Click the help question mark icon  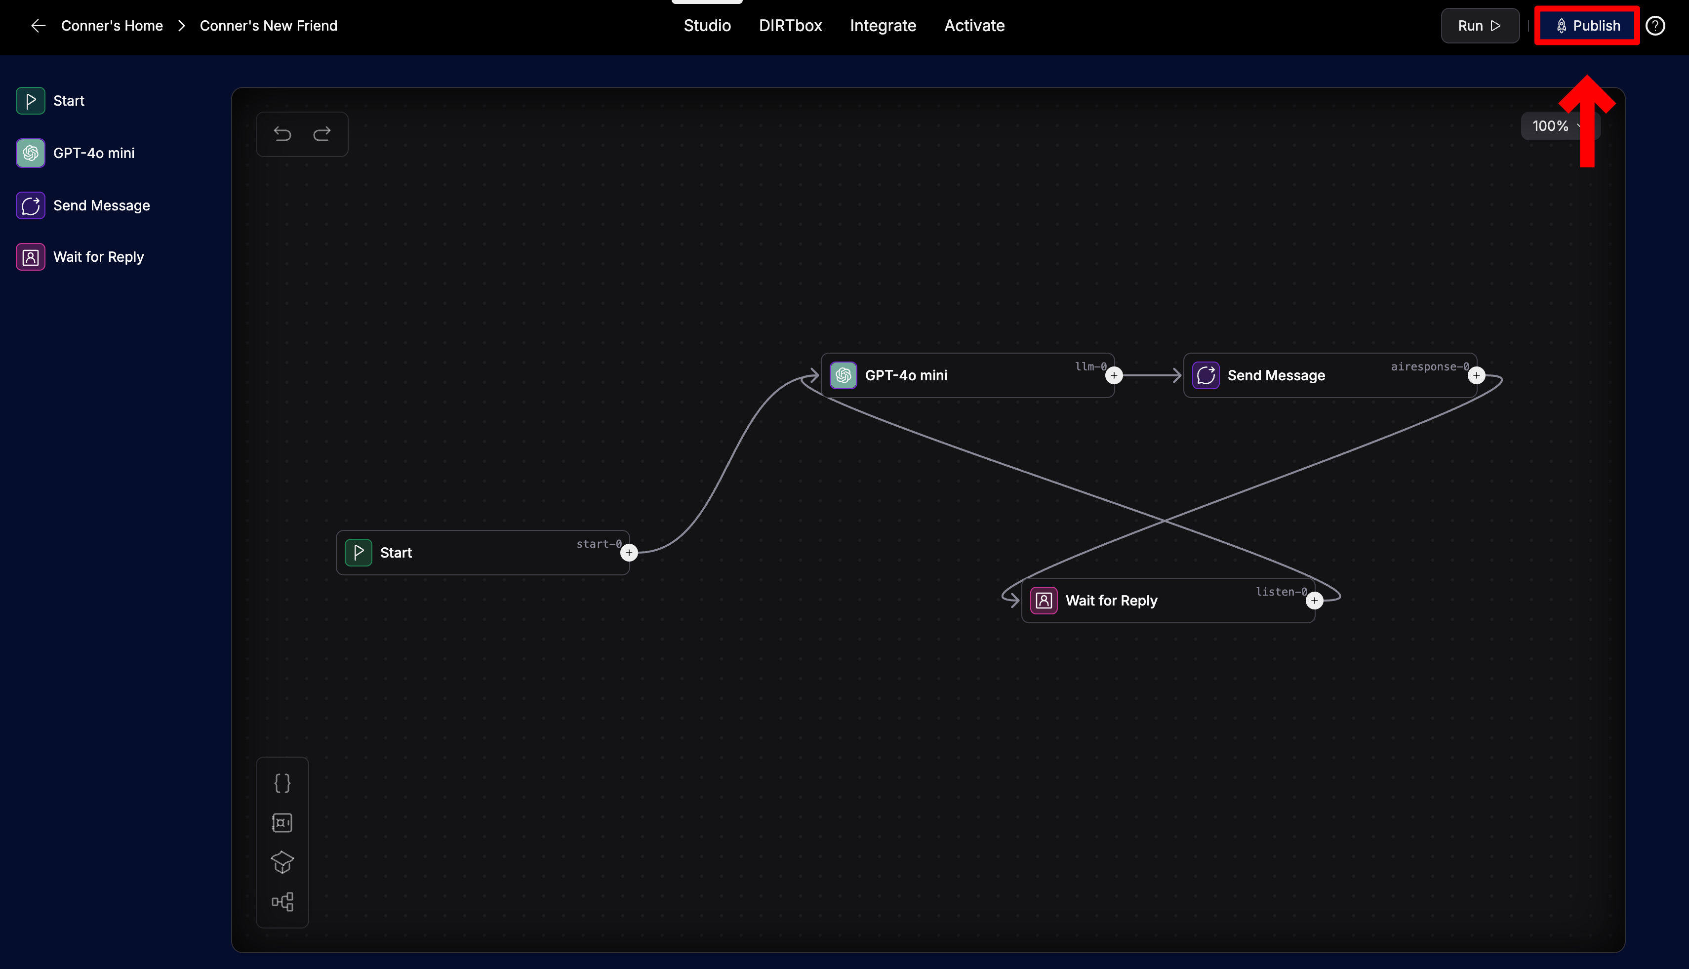1655,26
